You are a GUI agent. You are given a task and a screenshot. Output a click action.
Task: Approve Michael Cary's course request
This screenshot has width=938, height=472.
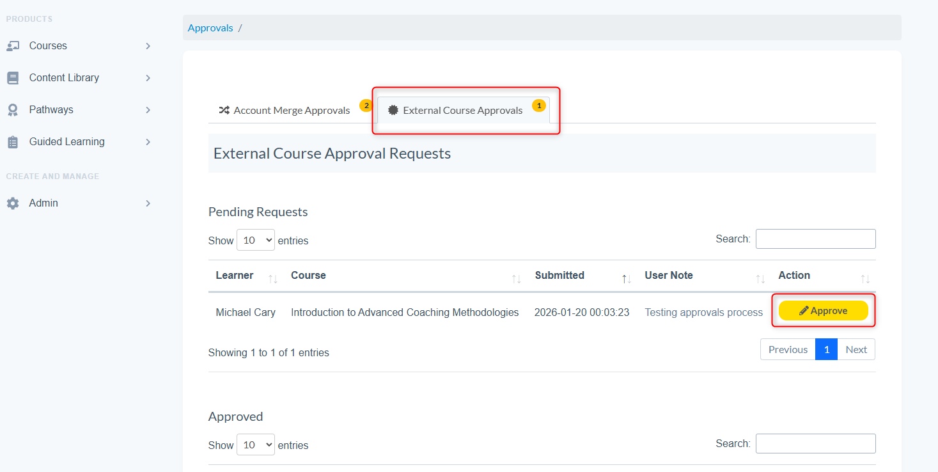823,311
